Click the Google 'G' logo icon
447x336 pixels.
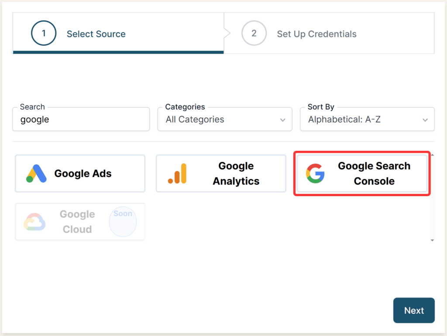[315, 173]
